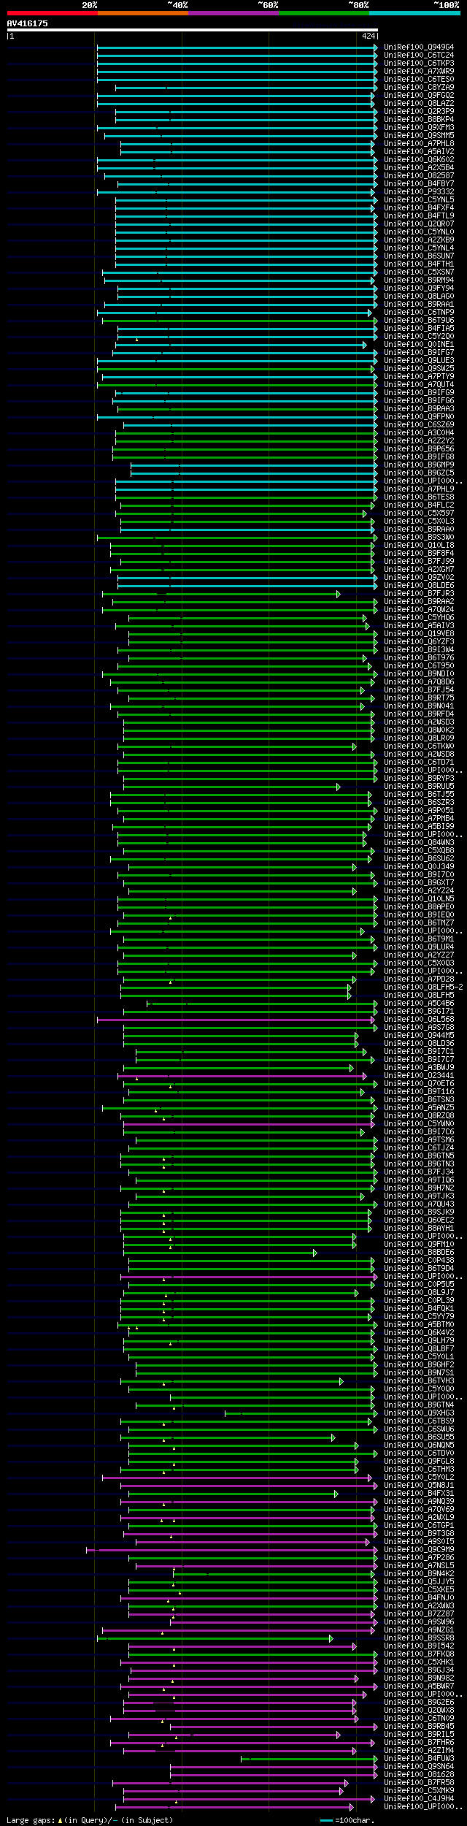Select the UniRef100_A7PHL8 entry
The height and width of the screenshot is (1826, 467).
pos(419,143)
